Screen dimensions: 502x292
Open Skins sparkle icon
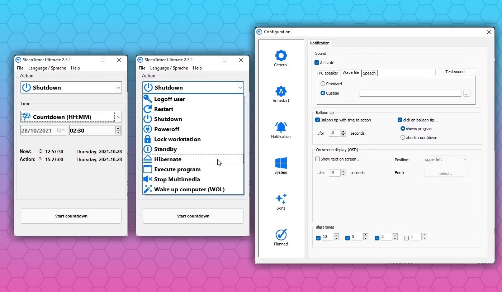pos(281,199)
